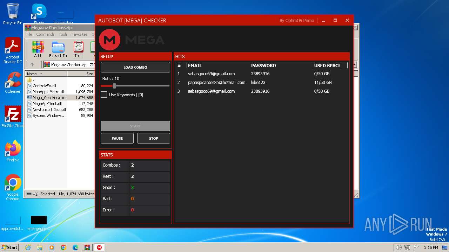The height and width of the screenshot is (252, 449).
Task: Sort WinRAR list by Name column
Action: click(x=46, y=74)
